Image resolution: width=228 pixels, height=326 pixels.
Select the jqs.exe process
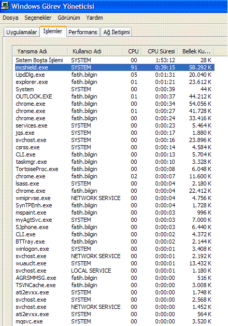tap(115, 133)
